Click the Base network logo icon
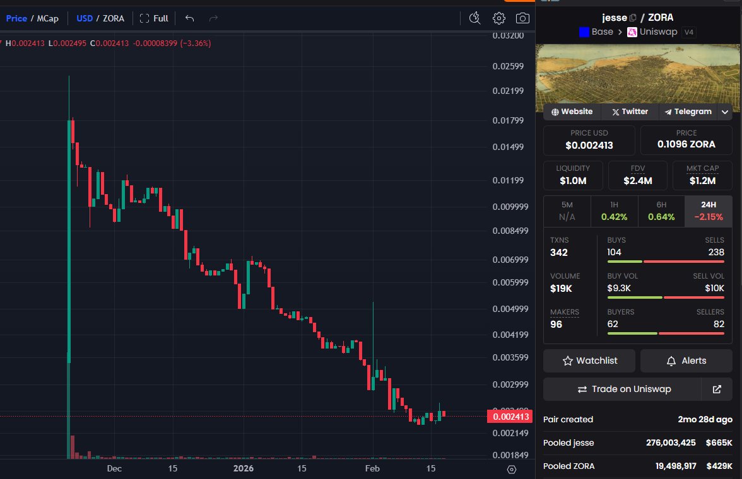This screenshot has height=479, width=742. [584, 32]
